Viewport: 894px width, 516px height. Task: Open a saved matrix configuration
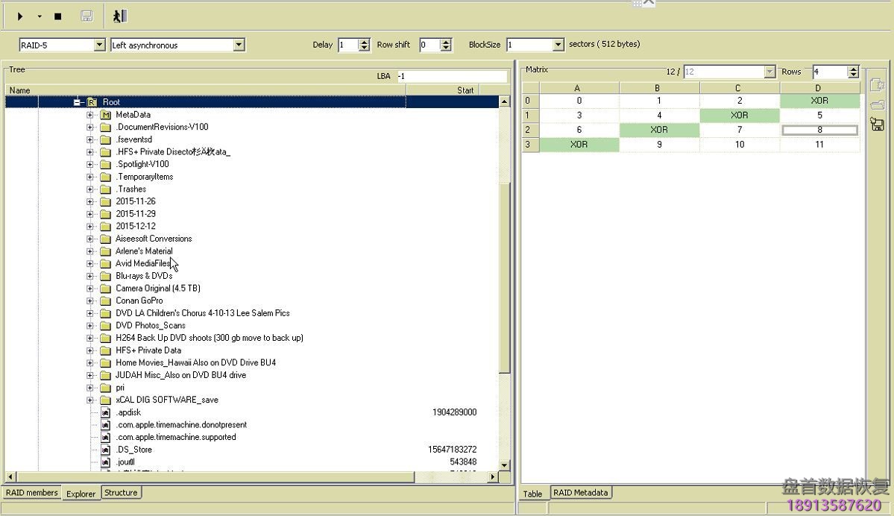point(877,104)
